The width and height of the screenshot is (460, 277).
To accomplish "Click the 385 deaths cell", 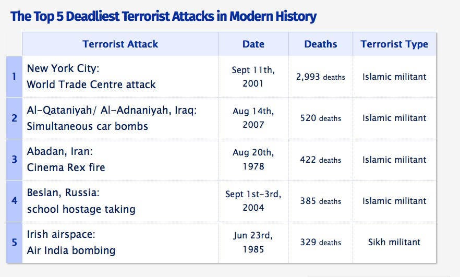I will pos(320,201).
